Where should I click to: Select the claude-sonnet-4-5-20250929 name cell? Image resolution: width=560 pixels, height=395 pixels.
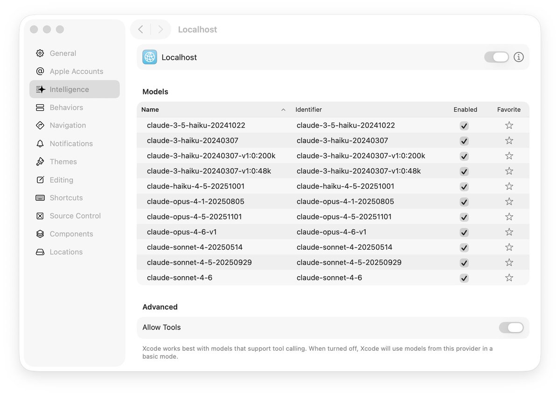point(199,262)
